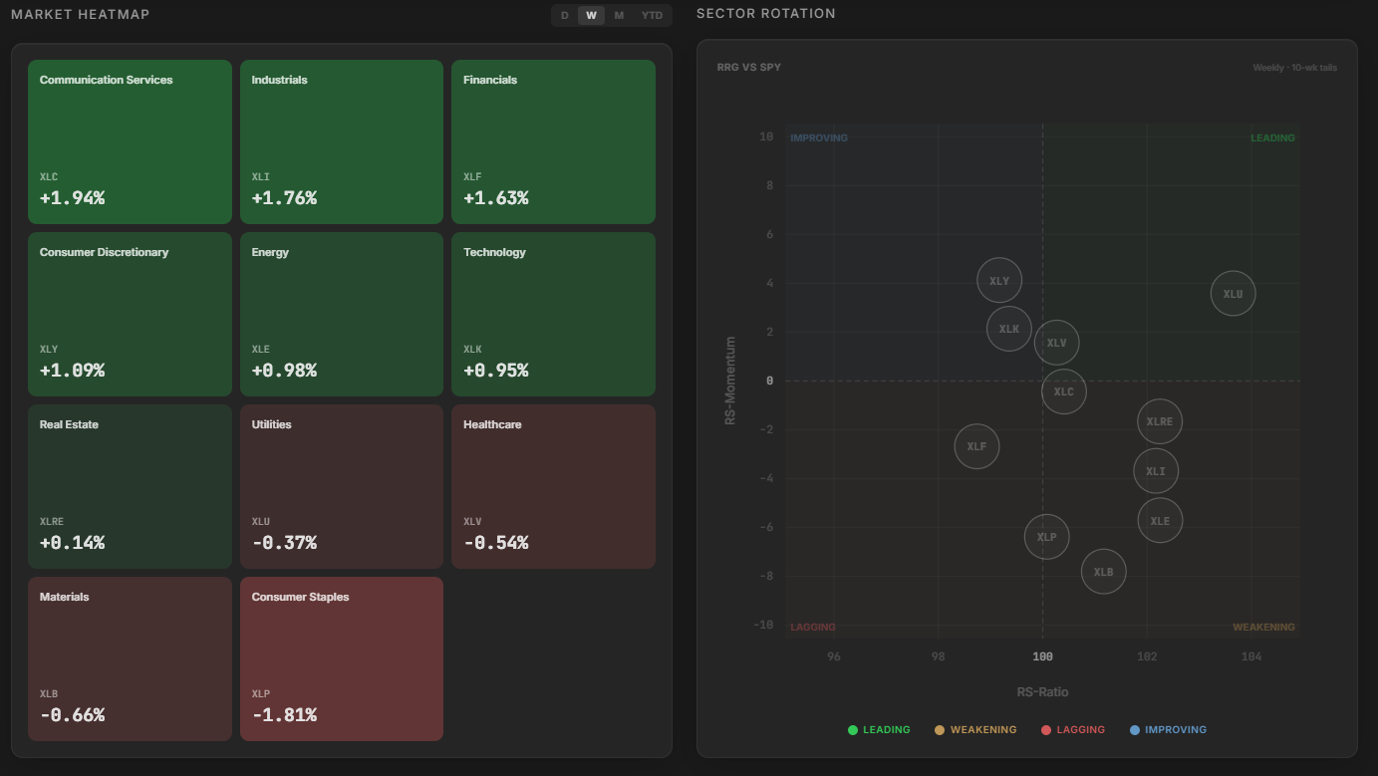1378x776 pixels.
Task: Select the Technology XLK heatmap tile
Action: 553,314
